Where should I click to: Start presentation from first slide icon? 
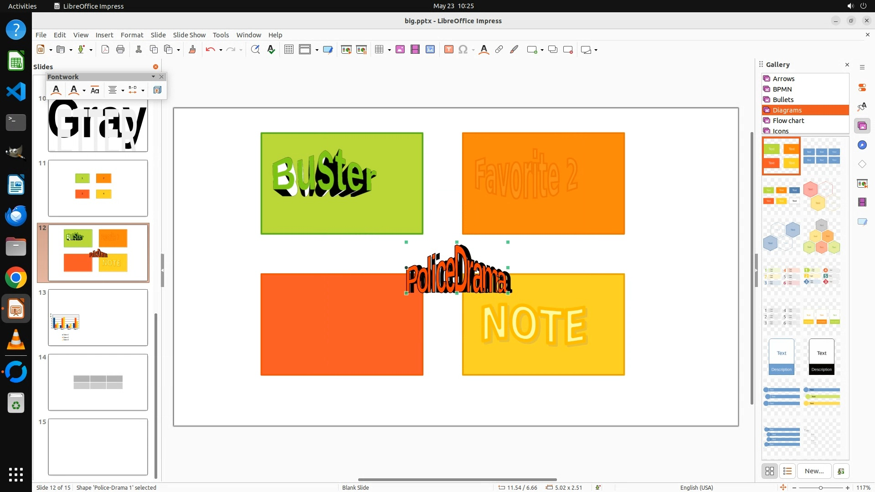pos(346,50)
